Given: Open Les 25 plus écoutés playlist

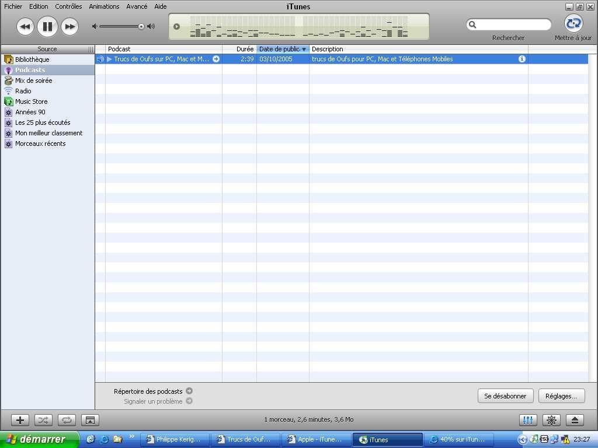Looking at the screenshot, I should pyautogui.click(x=48, y=123).
